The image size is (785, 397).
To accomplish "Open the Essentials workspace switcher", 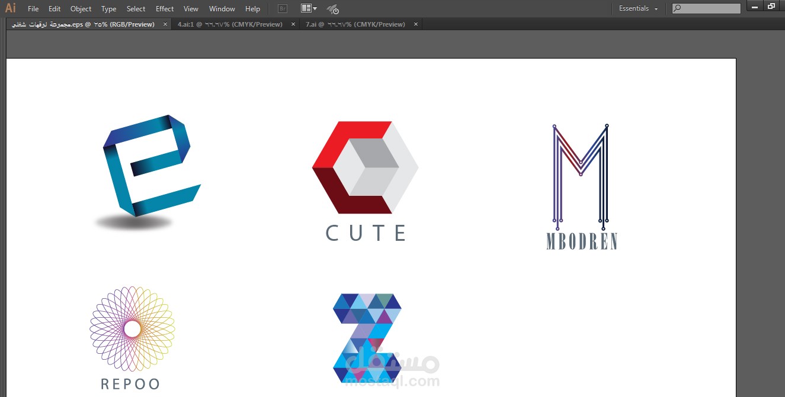I will pos(639,9).
